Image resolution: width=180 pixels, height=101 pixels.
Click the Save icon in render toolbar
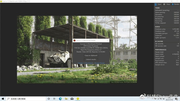tap(156, 4)
